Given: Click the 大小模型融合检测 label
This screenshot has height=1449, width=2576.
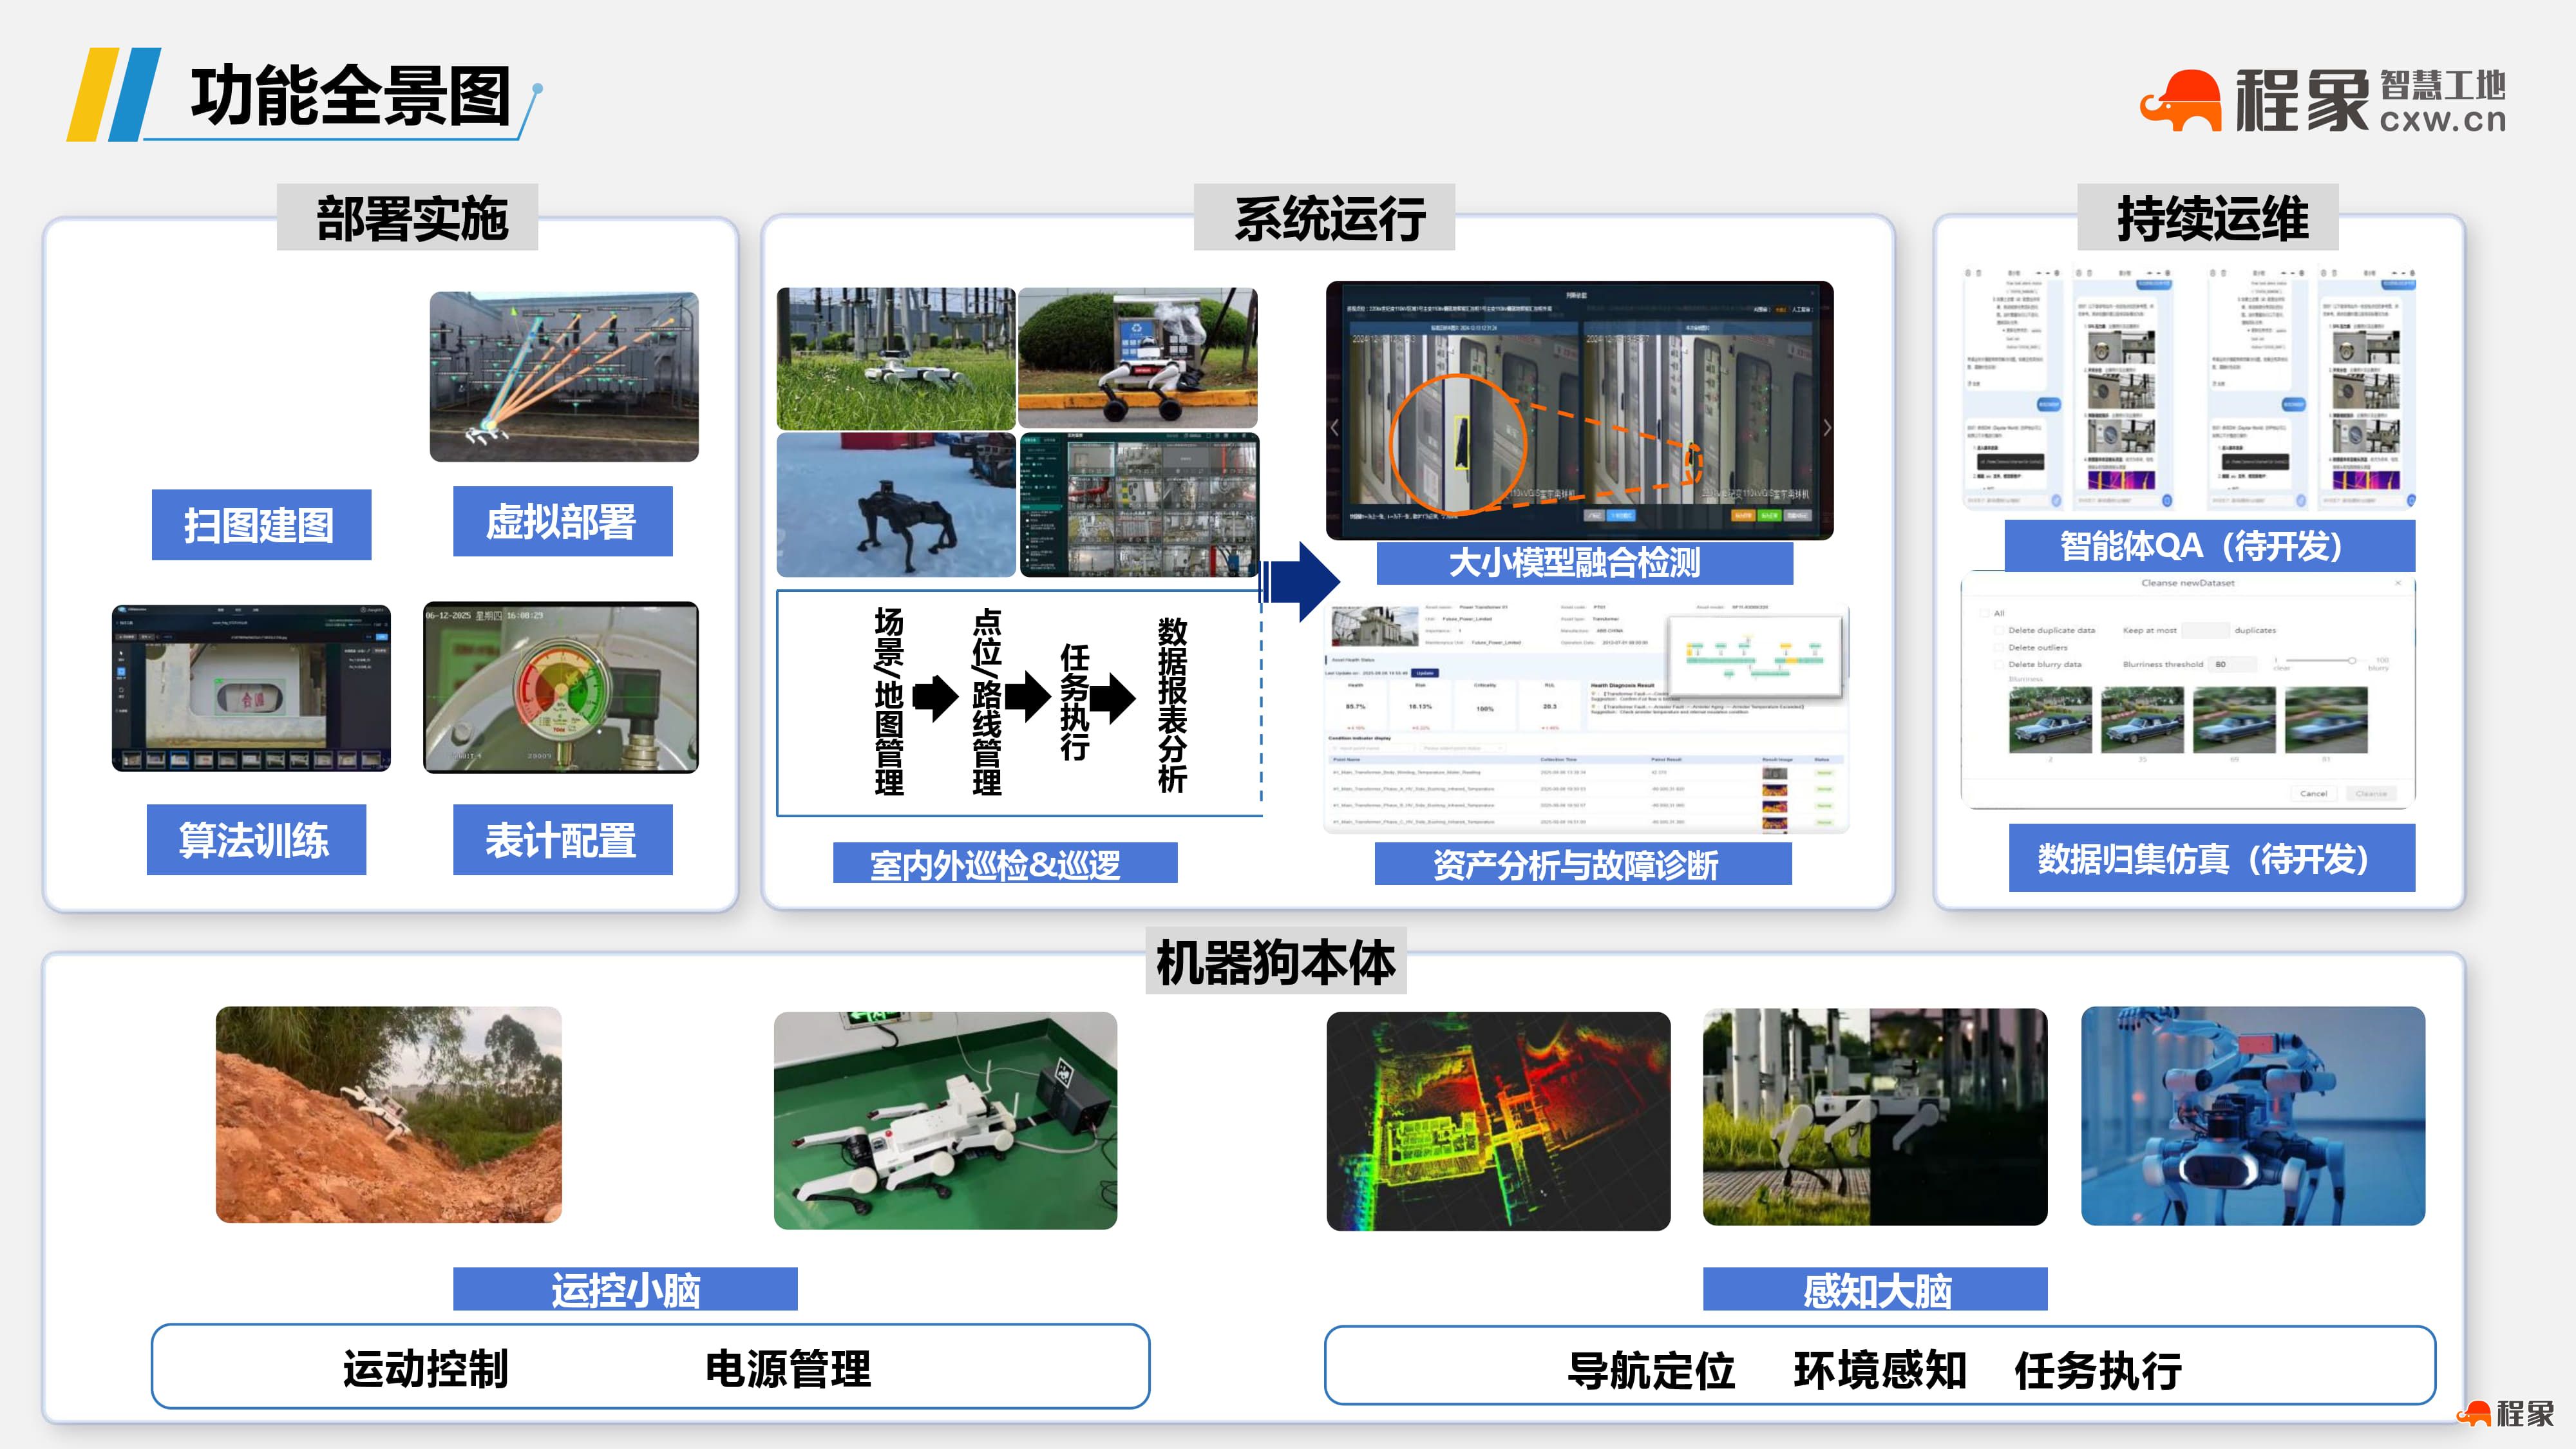Looking at the screenshot, I should (x=1584, y=563).
